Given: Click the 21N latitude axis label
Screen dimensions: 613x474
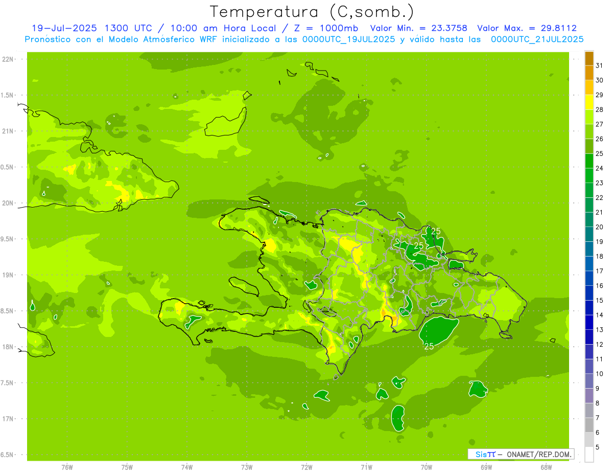Looking at the screenshot, I should [x=8, y=131].
